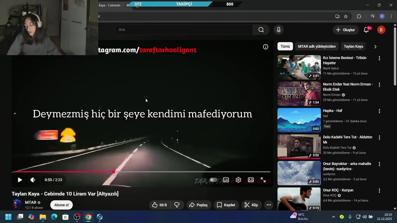Dislike the video
397x223 pixels.
177,205
